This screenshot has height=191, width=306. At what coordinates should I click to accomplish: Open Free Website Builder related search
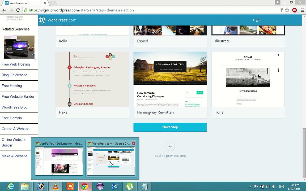[18, 97]
